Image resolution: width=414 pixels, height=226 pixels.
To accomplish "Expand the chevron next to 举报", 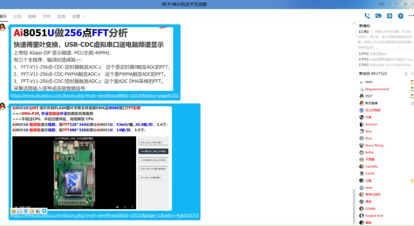I will (389, 4).
